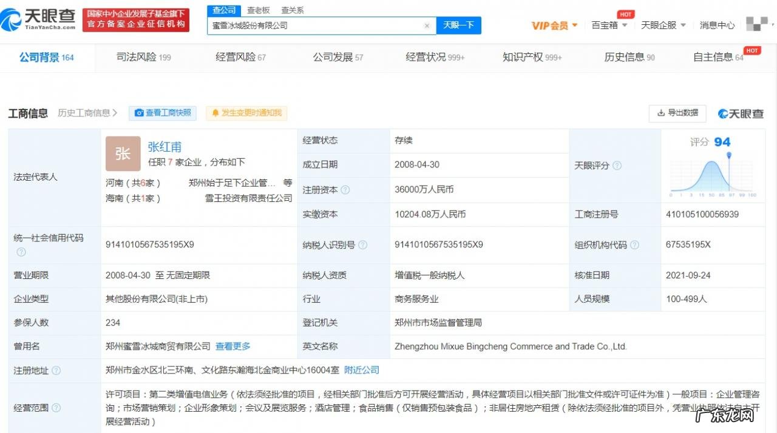Select the 查老板 search tab
Viewport: 777px width, 433px height.
coord(258,10)
